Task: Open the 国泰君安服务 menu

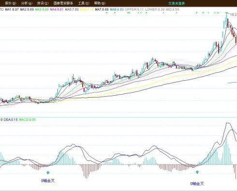Action: [63, 3]
